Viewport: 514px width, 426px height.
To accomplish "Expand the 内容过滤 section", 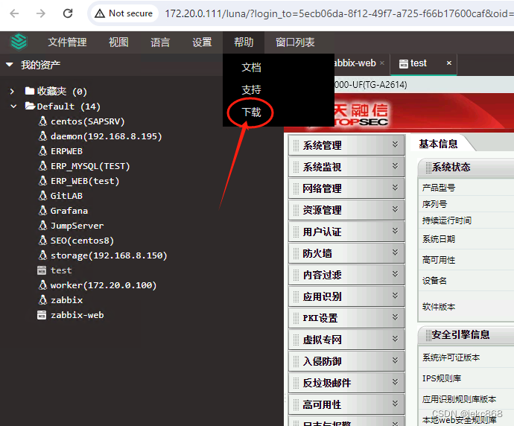I will point(346,275).
